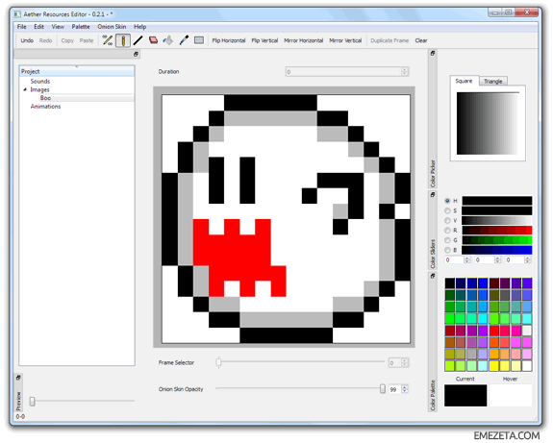Click Duplicate Frame
The height and width of the screenshot is (443, 553).
pos(390,40)
